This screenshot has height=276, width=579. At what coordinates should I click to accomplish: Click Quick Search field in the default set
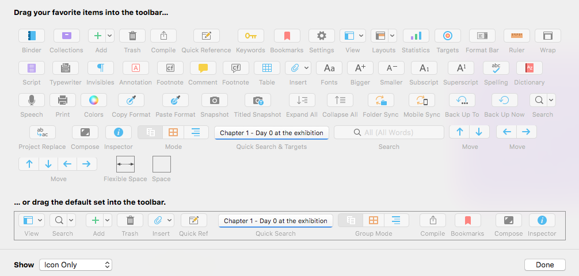point(276,221)
